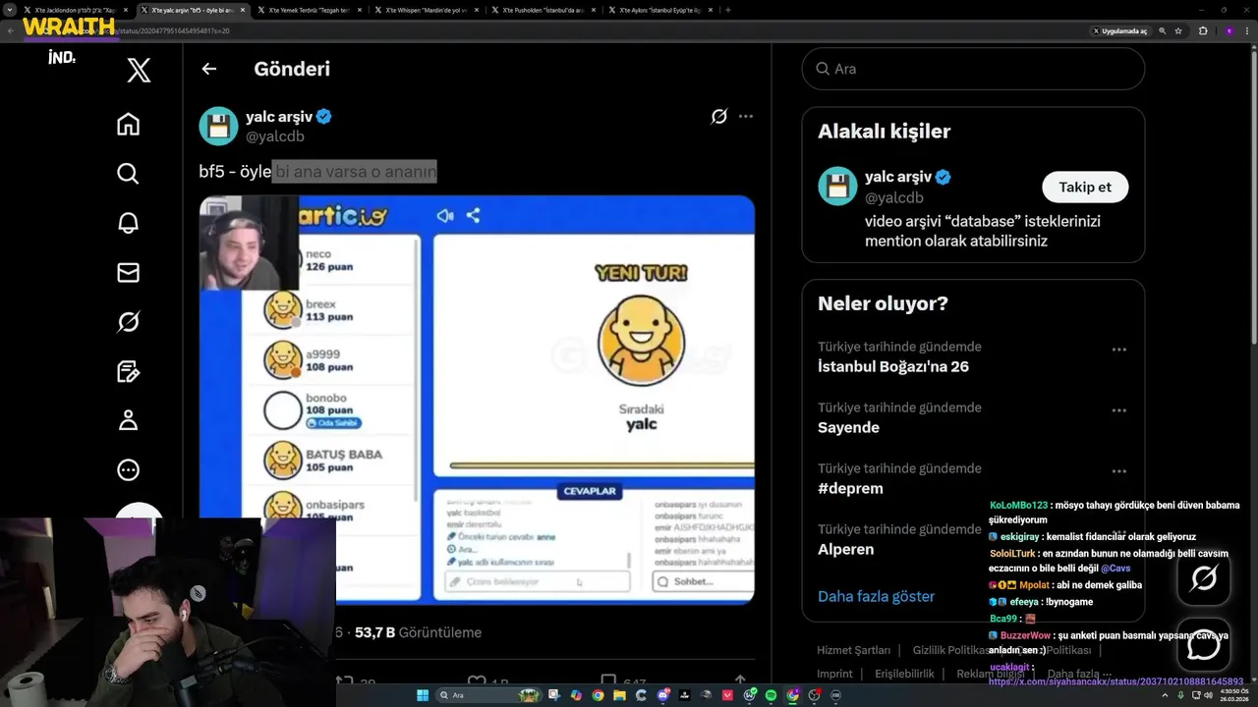Open options for Alperen trend

click(1118, 532)
